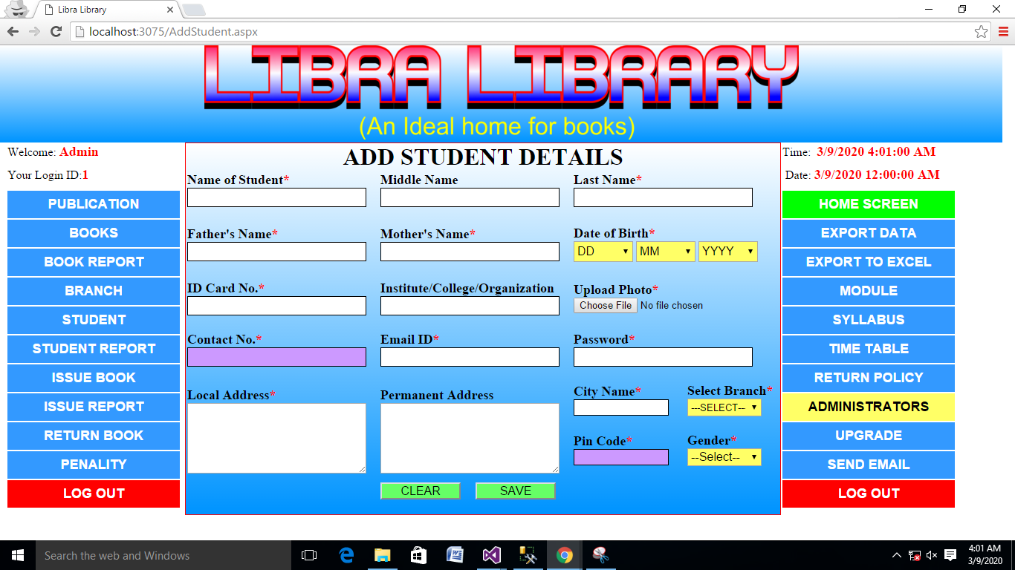Bookmark this page with the star icon
The height and width of the screenshot is (570, 1015).
[981, 31]
